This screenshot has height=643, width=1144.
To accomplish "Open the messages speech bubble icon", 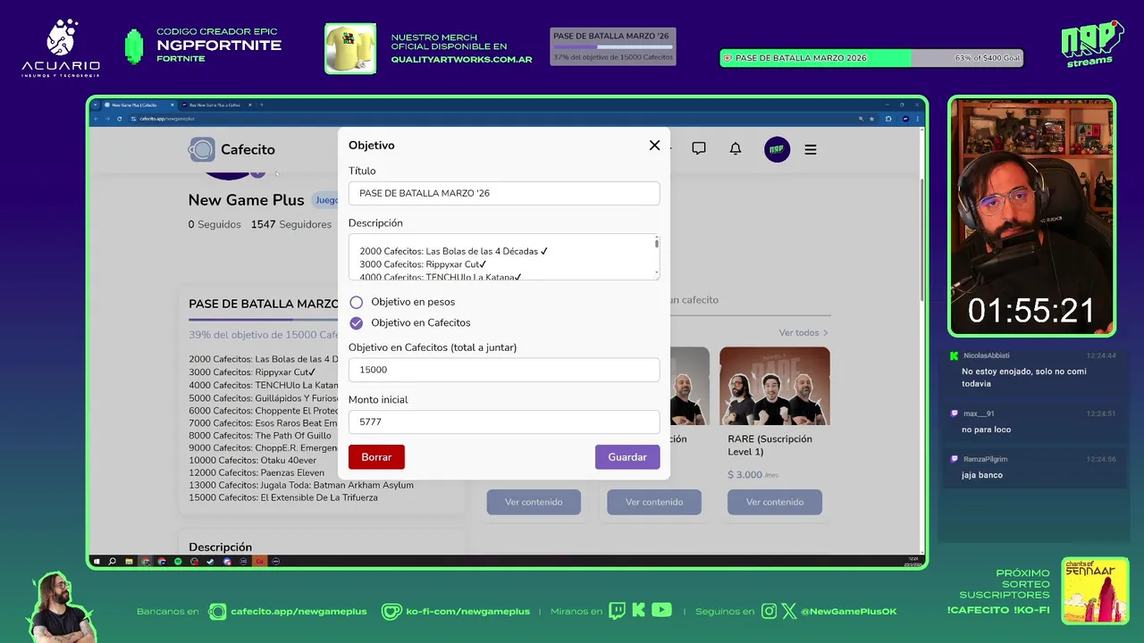I will click(699, 149).
